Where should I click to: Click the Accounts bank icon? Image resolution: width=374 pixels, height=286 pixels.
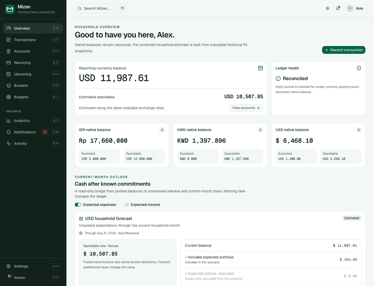point(9,51)
